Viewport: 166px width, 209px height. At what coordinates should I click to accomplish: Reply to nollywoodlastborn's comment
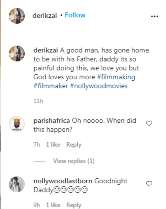point(74,205)
